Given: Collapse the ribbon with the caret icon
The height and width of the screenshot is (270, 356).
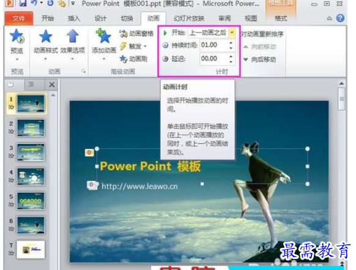Looking at the screenshot, I should (329, 18).
